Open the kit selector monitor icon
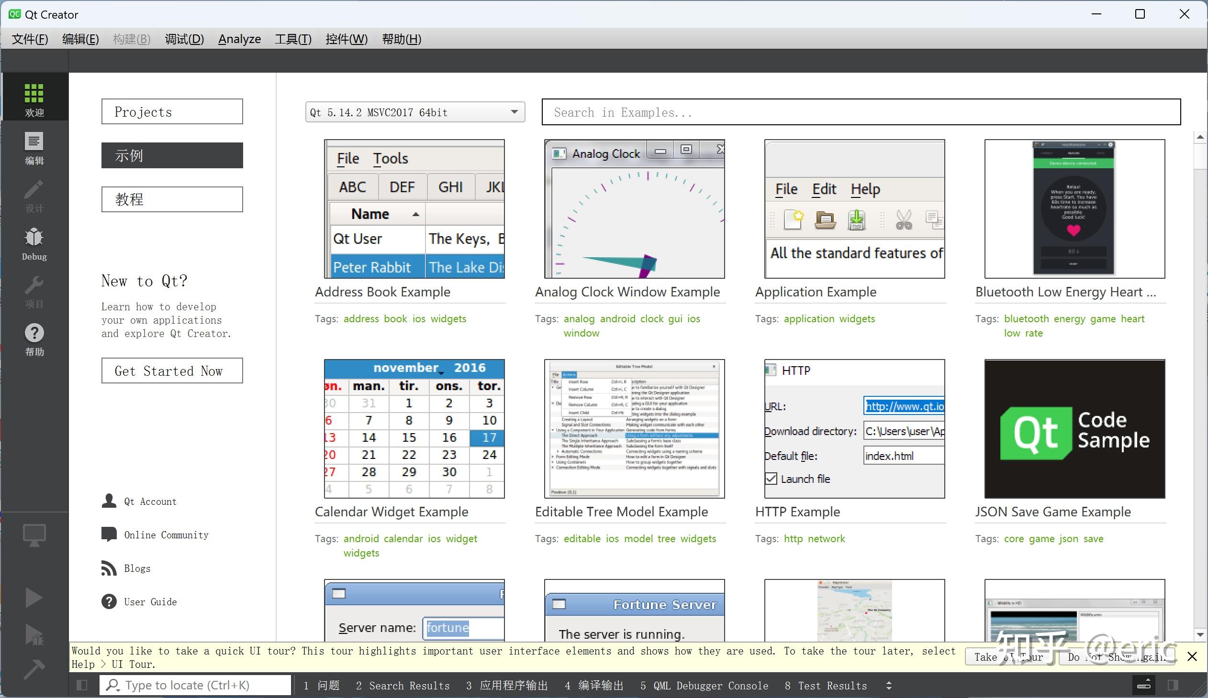The width and height of the screenshot is (1208, 698). pos(34,535)
